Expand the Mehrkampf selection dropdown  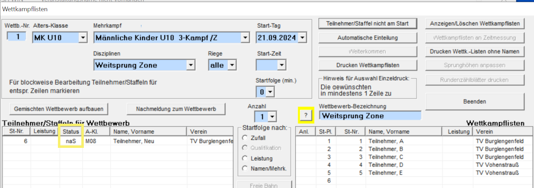(245, 38)
